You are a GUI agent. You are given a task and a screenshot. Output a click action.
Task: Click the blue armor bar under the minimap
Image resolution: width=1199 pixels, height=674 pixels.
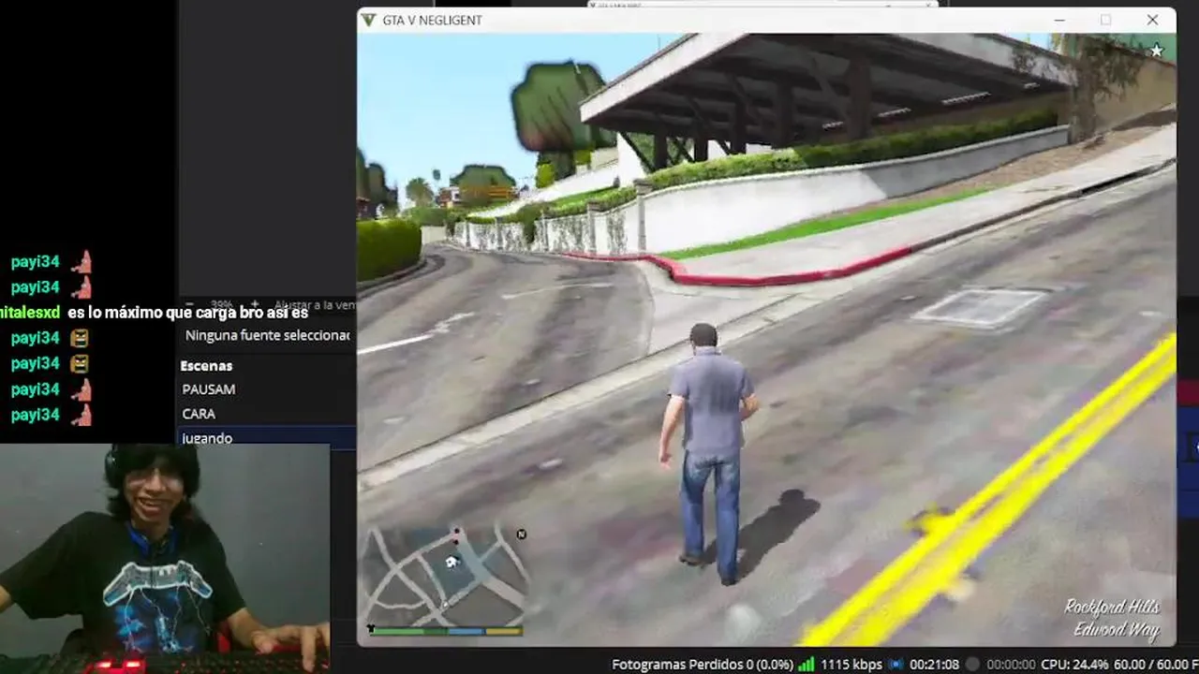tap(465, 631)
